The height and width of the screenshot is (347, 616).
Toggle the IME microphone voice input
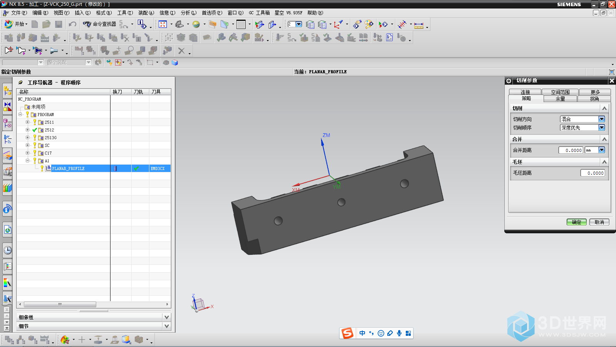pos(399,333)
